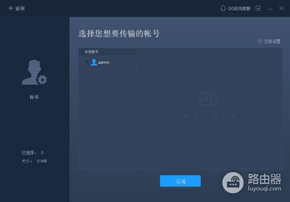Click the 本地帐号 list header

(108, 52)
